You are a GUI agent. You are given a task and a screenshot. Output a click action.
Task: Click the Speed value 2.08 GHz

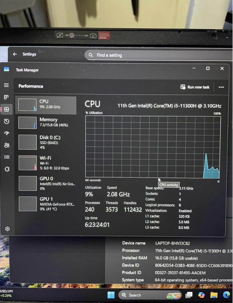coord(118,194)
